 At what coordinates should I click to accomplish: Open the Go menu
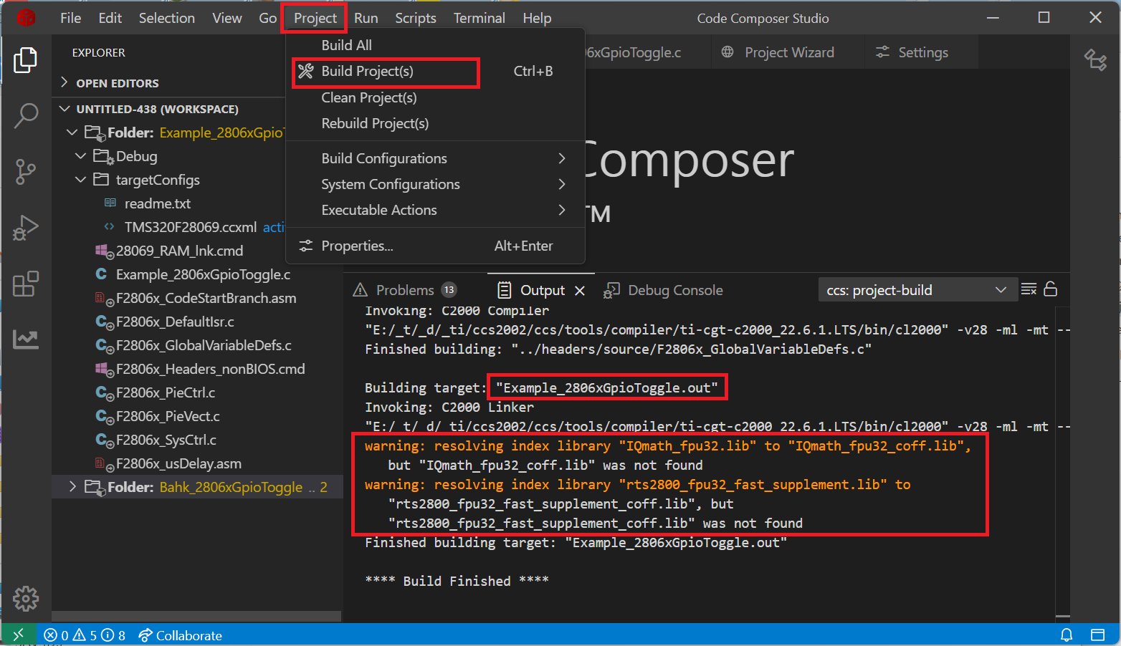pyautogui.click(x=267, y=18)
